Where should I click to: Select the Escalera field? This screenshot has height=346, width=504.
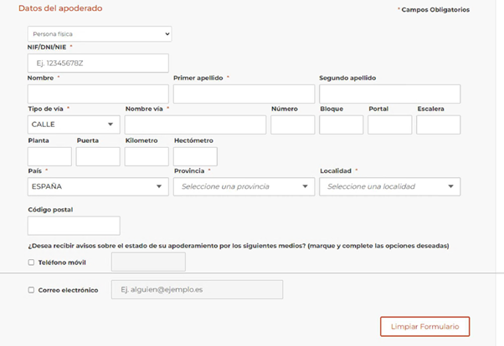click(x=438, y=125)
